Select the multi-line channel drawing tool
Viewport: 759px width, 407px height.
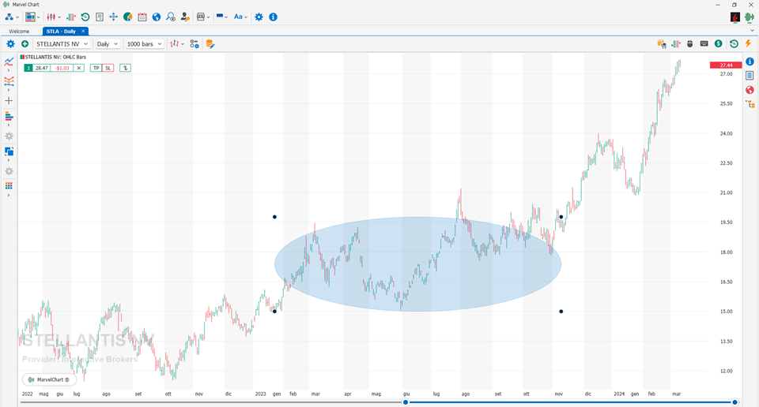point(9,81)
